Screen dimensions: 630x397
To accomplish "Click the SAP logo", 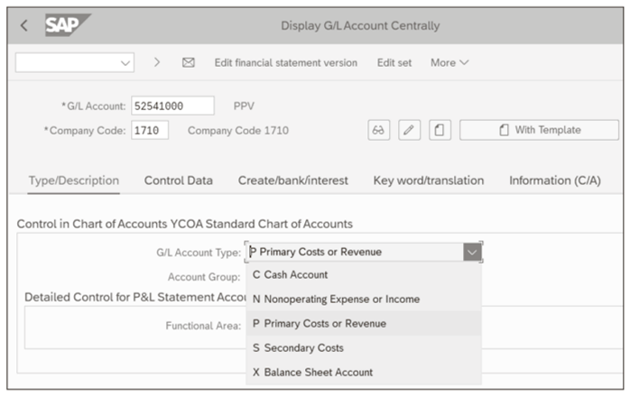I will [x=68, y=25].
